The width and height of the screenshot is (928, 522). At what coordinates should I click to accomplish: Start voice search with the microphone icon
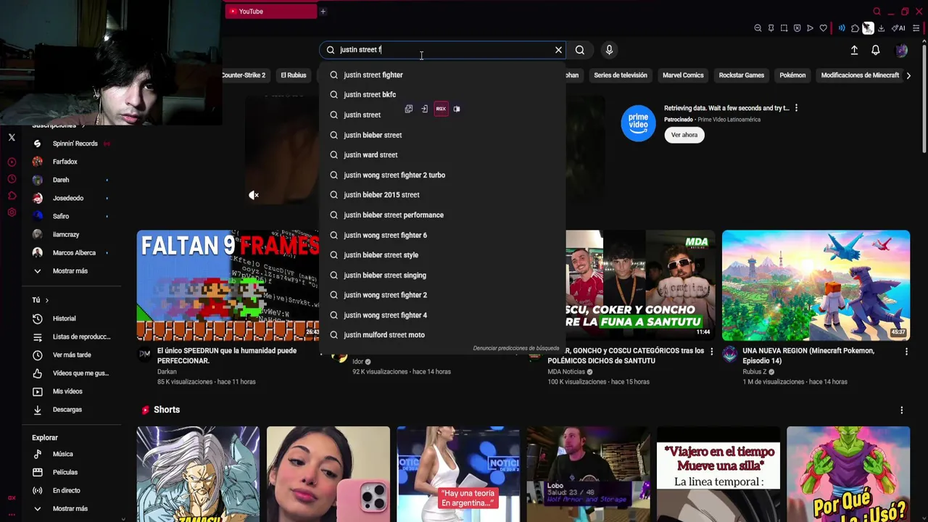(609, 50)
